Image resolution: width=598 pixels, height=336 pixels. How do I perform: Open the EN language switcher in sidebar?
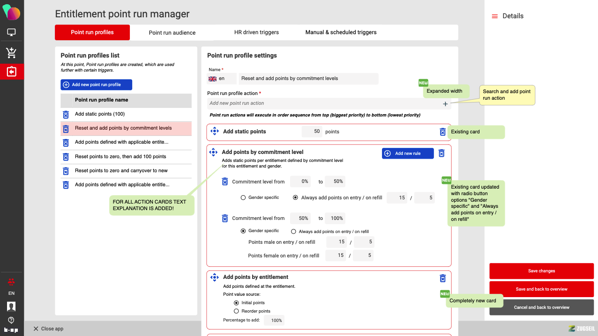[x=11, y=293]
